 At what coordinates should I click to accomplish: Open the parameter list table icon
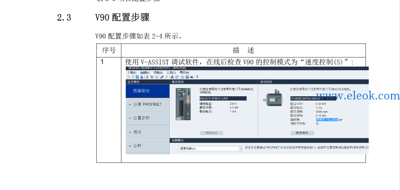(183, 77)
